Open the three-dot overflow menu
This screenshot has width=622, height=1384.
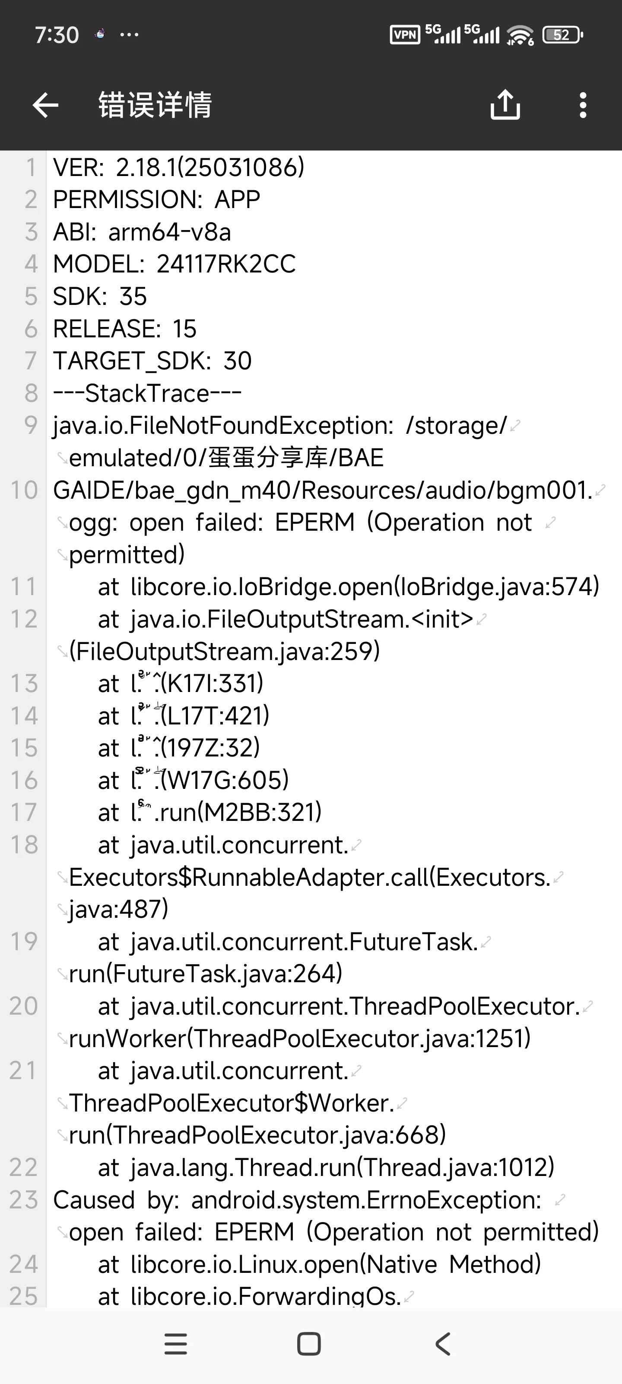coord(583,105)
